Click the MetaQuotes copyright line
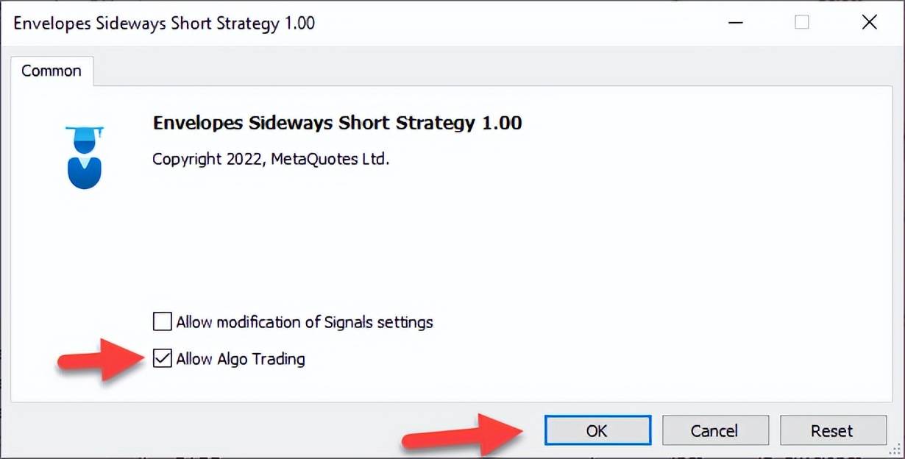 [x=270, y=158]
